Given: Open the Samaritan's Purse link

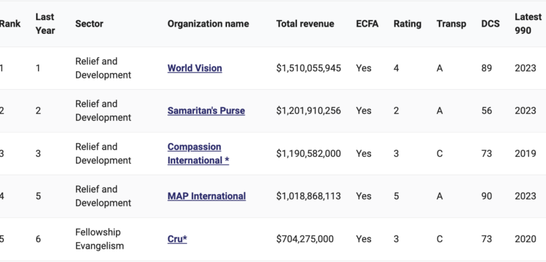Looking at the screenshot, I should (206, 110).
